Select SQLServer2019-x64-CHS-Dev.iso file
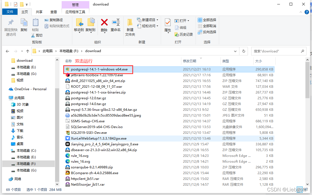The image size is (312, 195). tap(170, 127)
